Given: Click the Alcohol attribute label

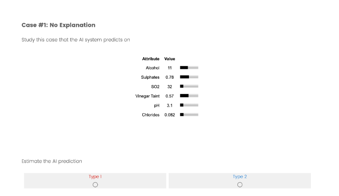Looking at the screenshot, I should click(x=153, y=68).
